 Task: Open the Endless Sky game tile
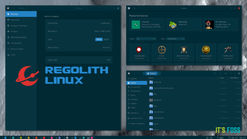228,53
